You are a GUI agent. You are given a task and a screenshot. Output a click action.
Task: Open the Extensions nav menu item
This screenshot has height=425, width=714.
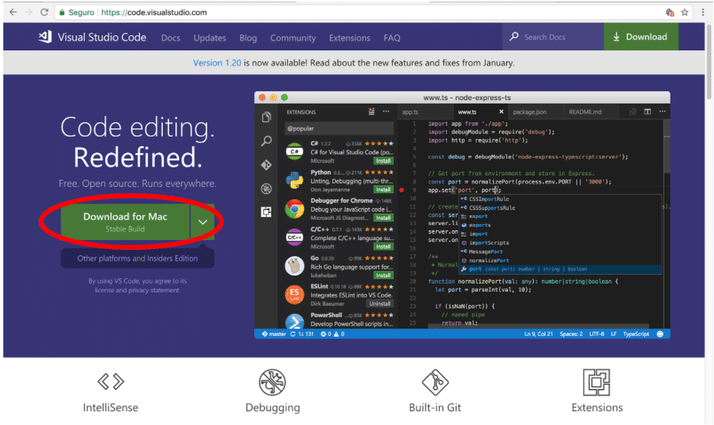pyautogui.click(x=349, y=38)
